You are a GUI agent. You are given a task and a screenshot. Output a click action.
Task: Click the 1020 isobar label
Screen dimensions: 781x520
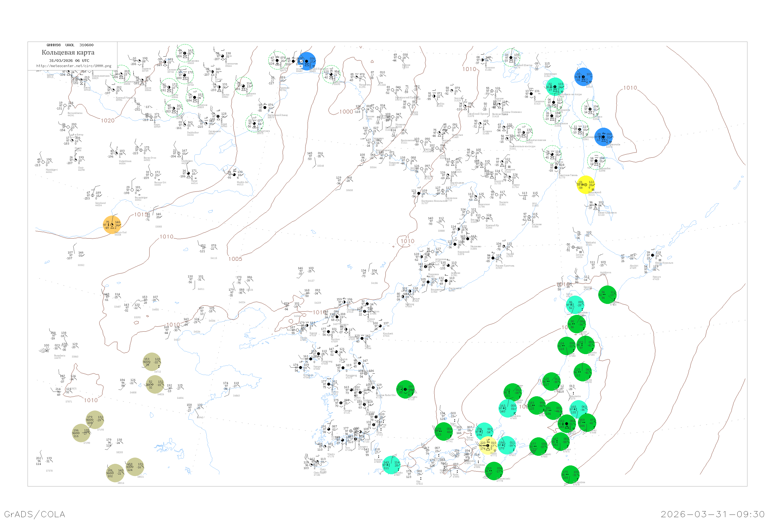click(x=108, y=121)
